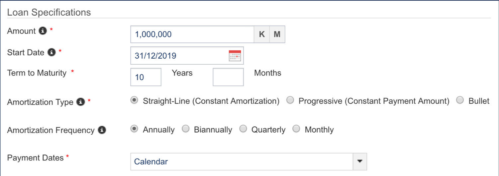Click the Years term input box

(x=146, y=77)
